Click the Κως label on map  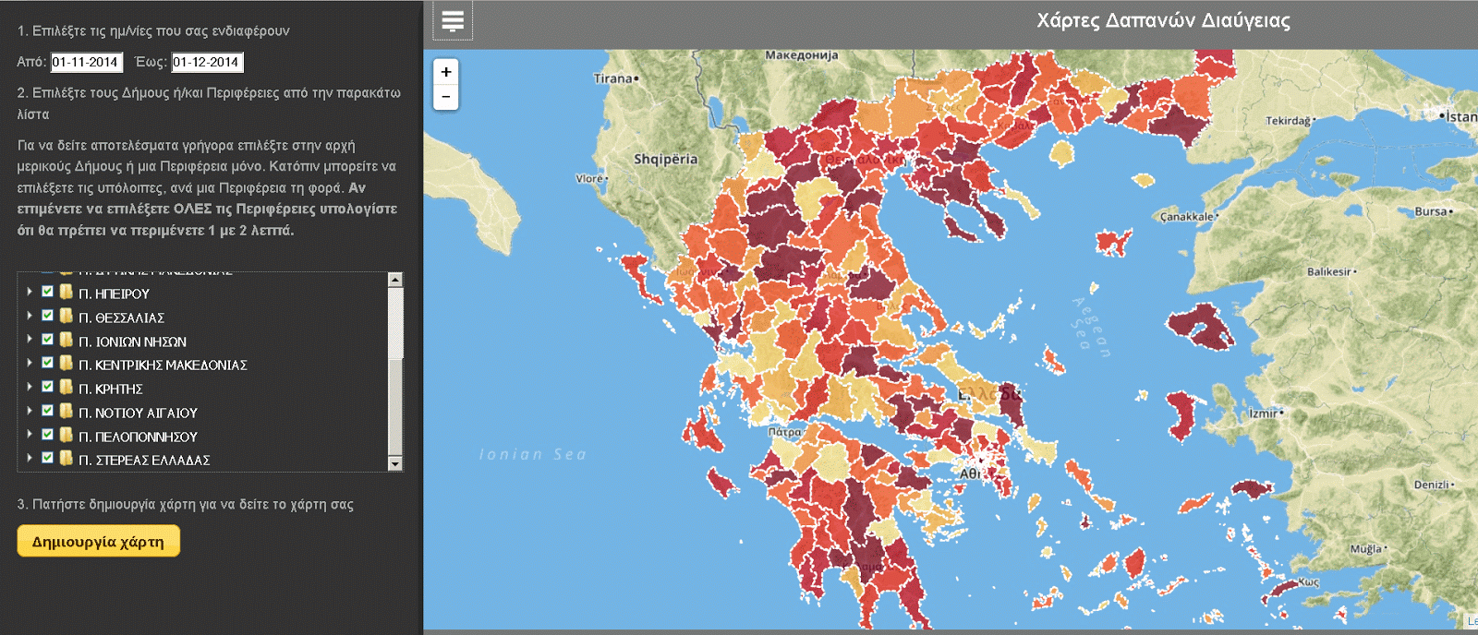[x=1308, y=582]
